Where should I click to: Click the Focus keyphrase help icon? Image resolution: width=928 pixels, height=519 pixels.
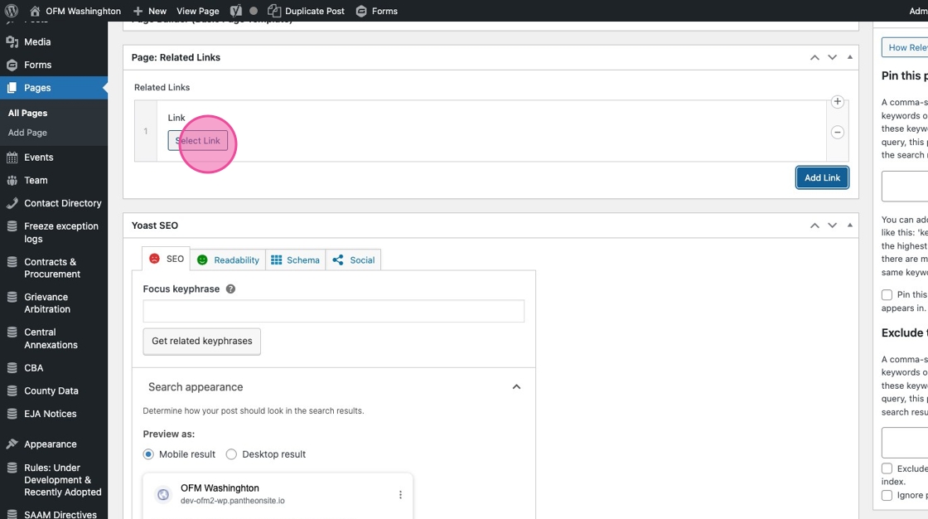[231, 289]
